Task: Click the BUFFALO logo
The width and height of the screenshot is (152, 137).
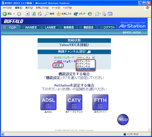Action: click(13, 21)
